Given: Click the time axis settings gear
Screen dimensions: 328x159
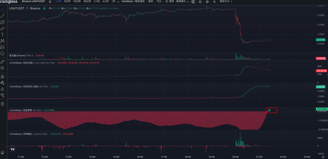Looking at the screenshot, I should [323, 157].
